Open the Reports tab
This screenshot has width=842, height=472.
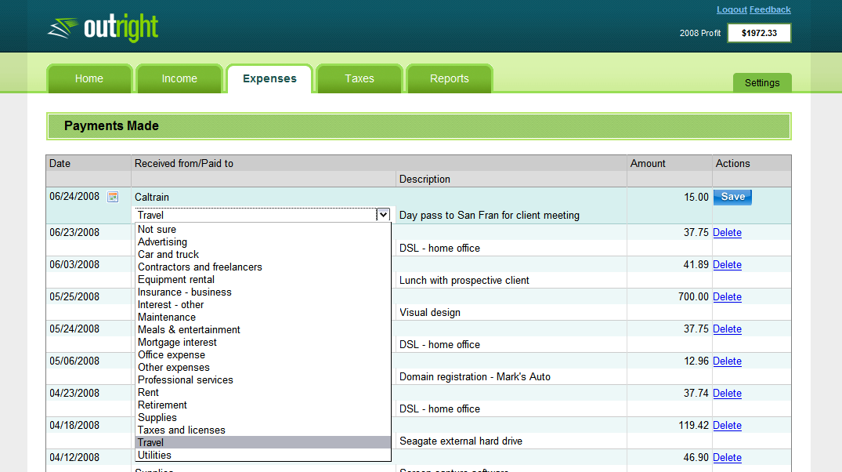[450, 78]
